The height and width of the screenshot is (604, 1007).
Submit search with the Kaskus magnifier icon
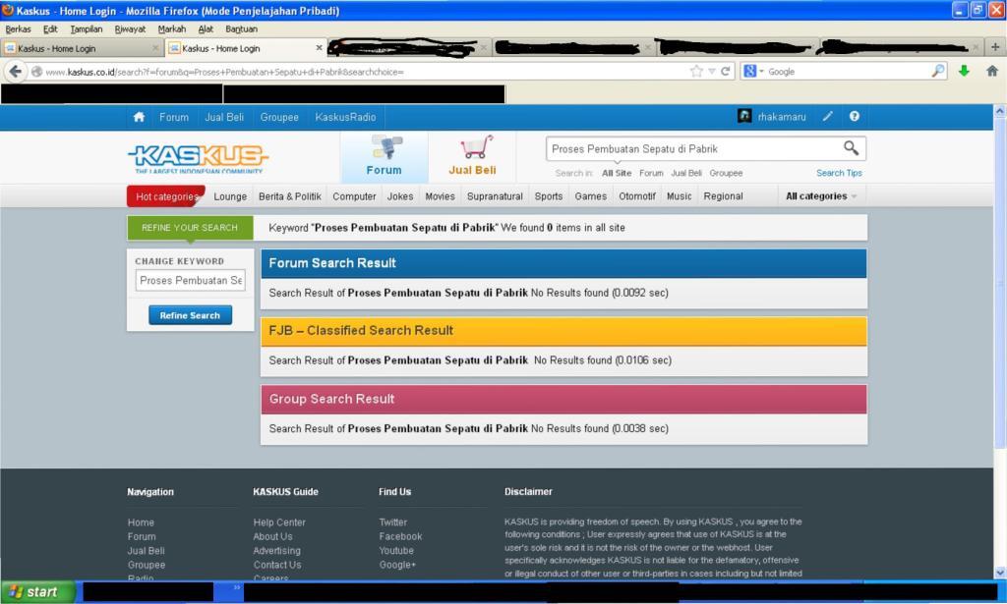[851, 148]
